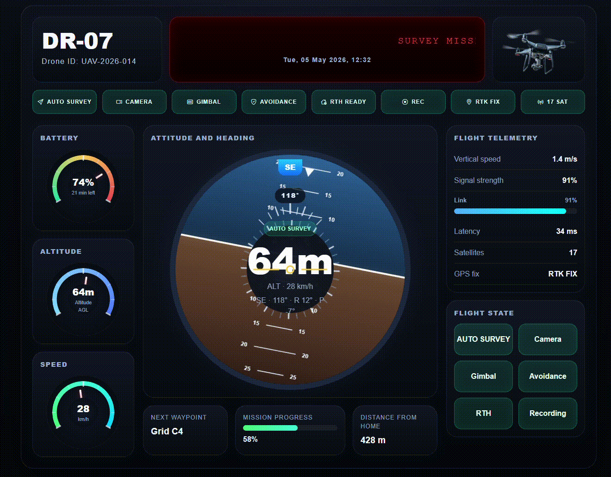Click the 21 min left battery text
The height and width of the screenshot is (477, 611).
pos(83,193)
